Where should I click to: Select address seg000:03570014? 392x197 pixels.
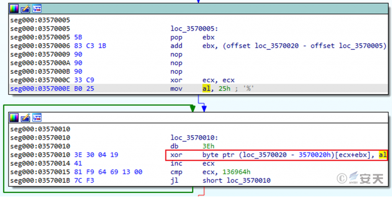coord(40,163)
